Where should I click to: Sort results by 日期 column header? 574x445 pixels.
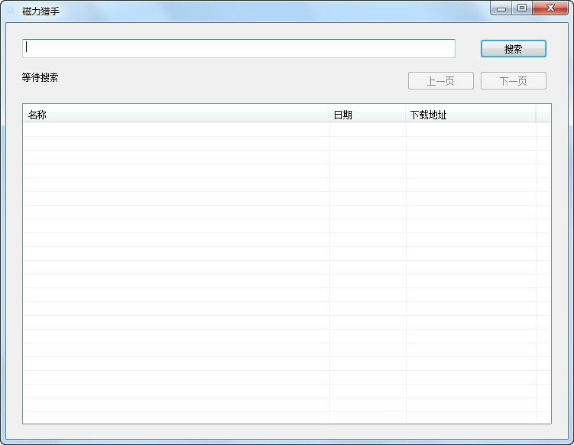click(367, 115)
